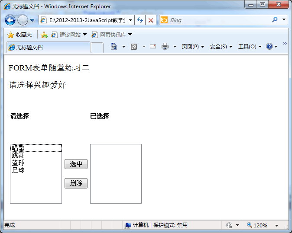Click the 选中 button
The image size is (292, 233).
(76, 164)
